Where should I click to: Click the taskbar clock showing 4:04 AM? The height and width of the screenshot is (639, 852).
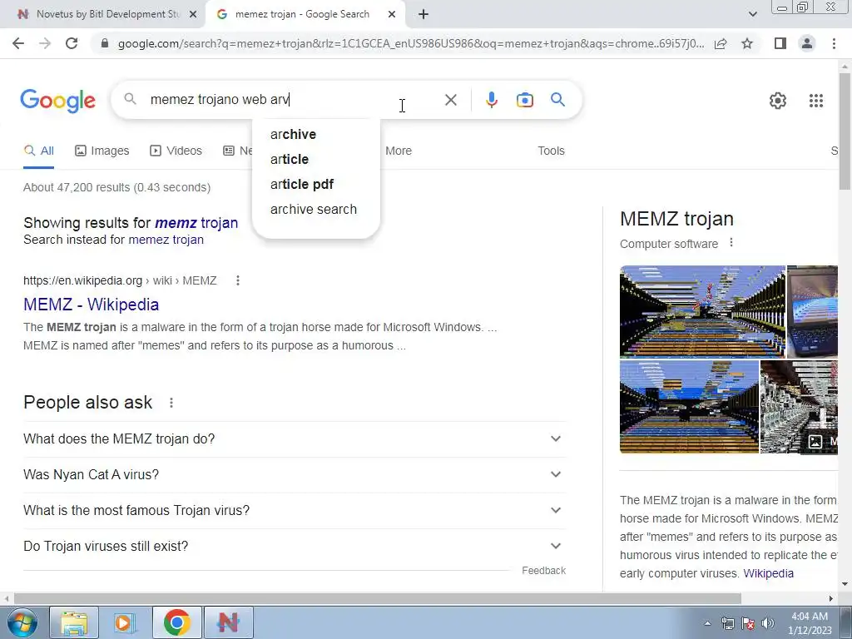pyautogui.click(x=810, y=623)
